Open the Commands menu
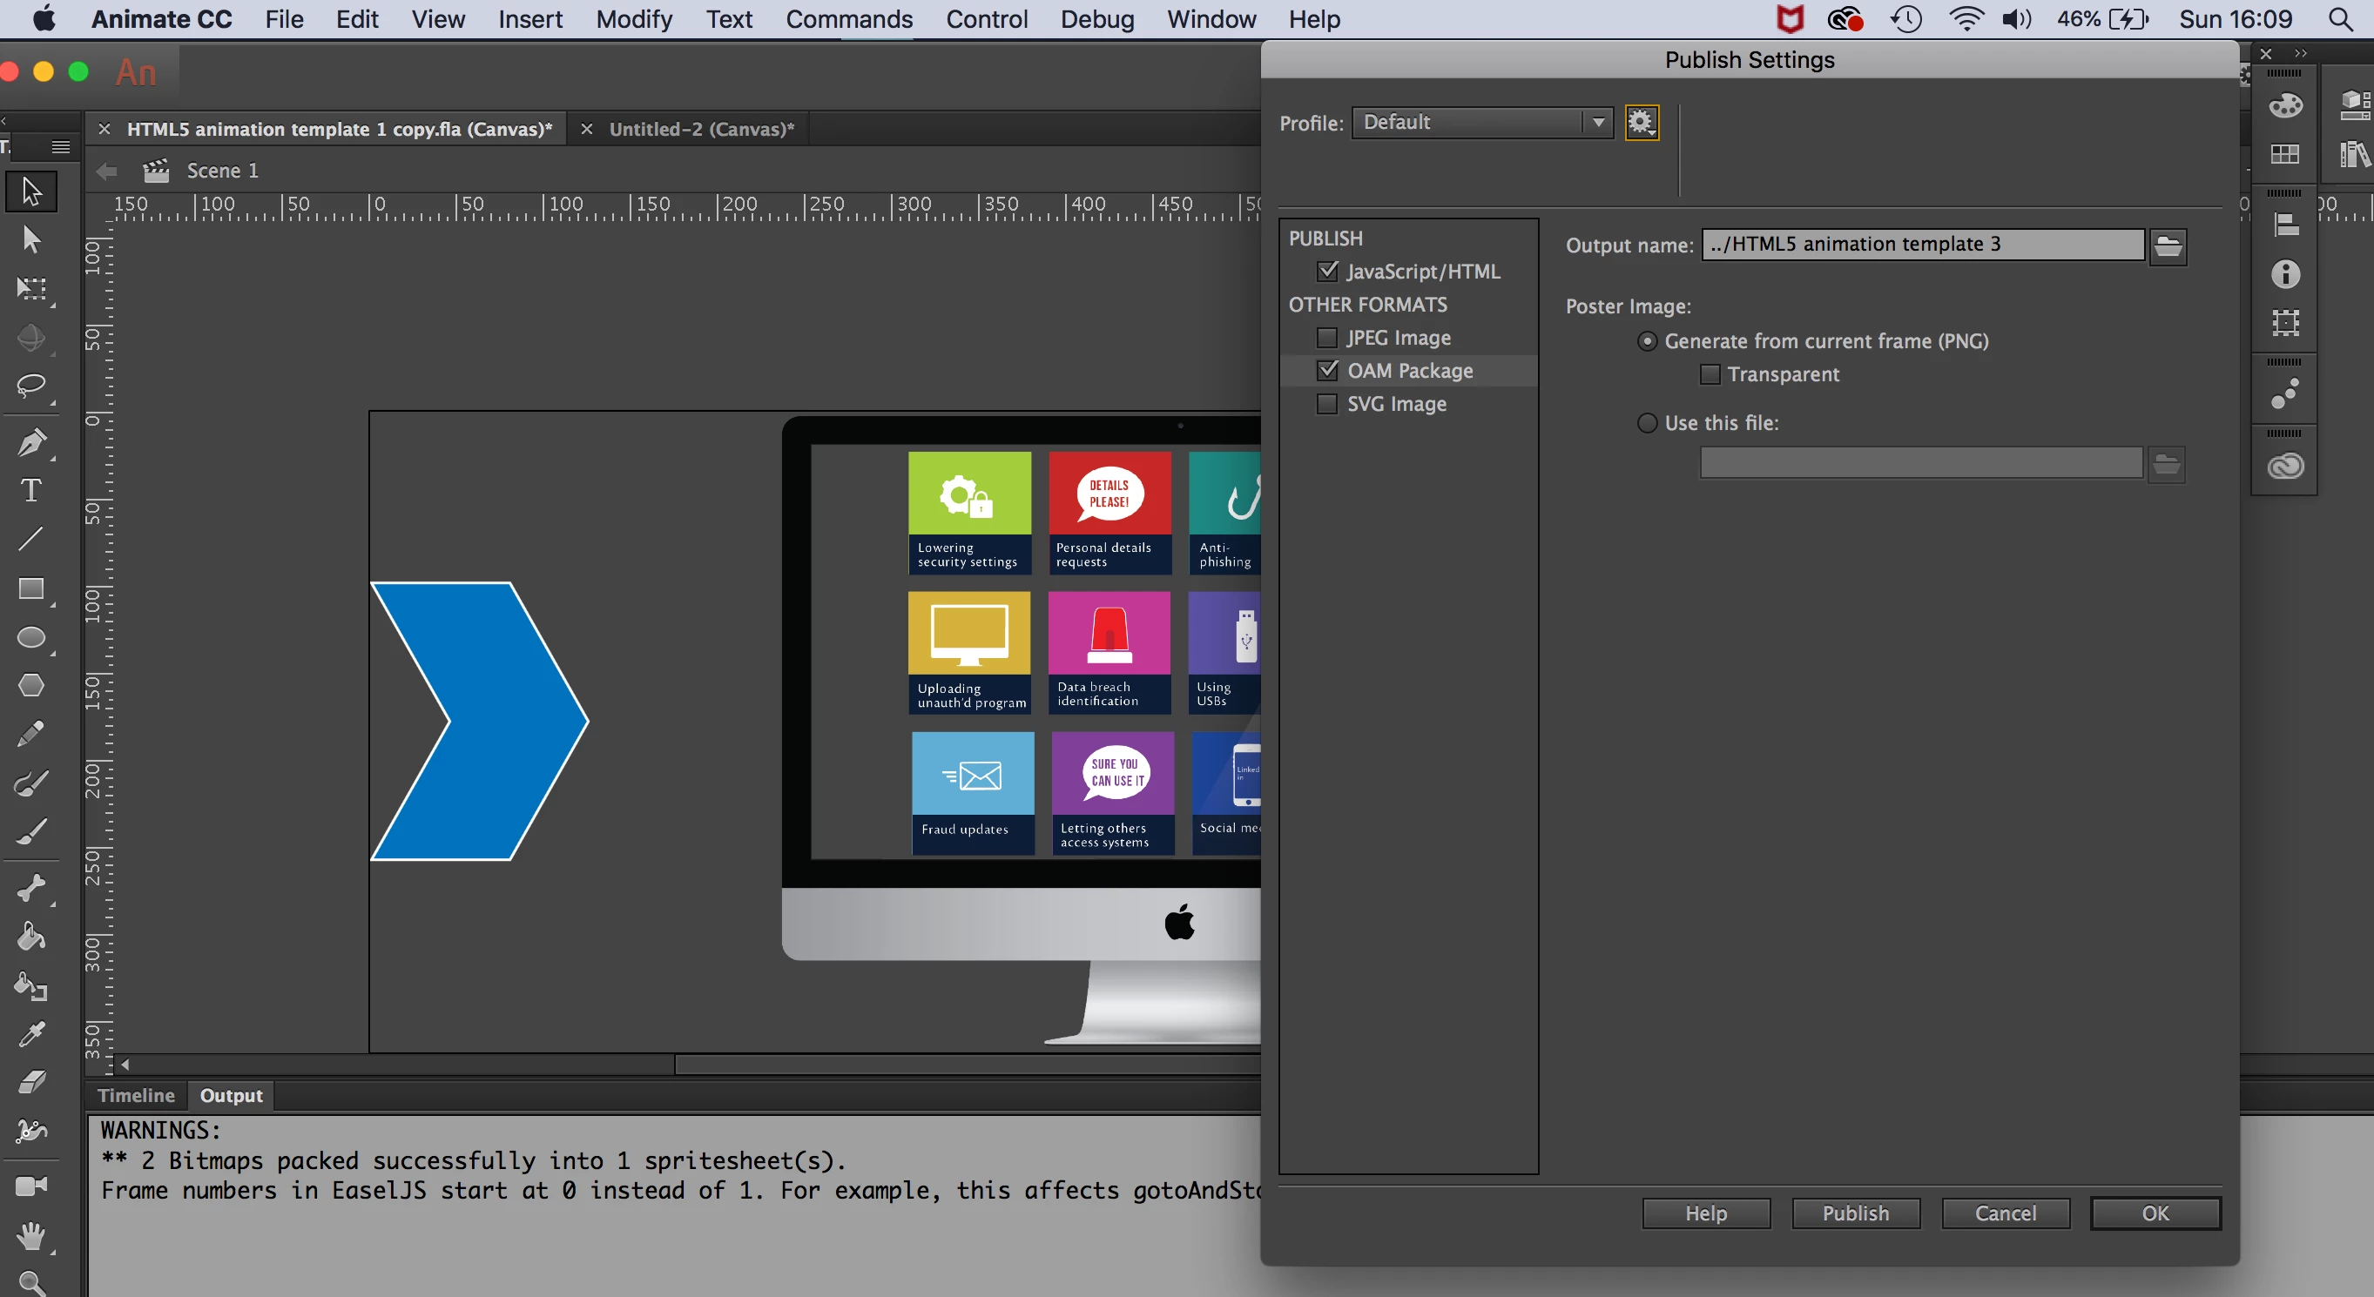This screenshot has width=2374, height=1297. click(x=848, y=19)
